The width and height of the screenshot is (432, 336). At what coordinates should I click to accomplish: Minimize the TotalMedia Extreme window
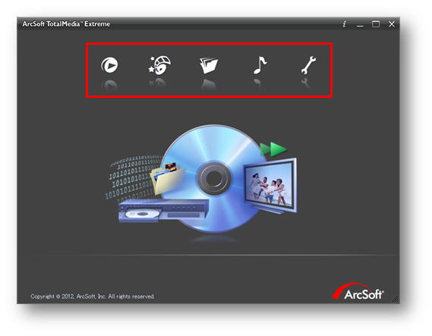360,26
